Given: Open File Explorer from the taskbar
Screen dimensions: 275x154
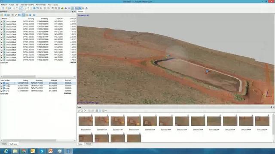Looking at the screenshot, I should pos(15,151).
